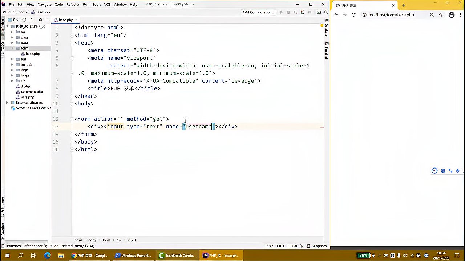Expand the logic folder
The width and height of the screenshot is (465, 261).
point(12,70)
